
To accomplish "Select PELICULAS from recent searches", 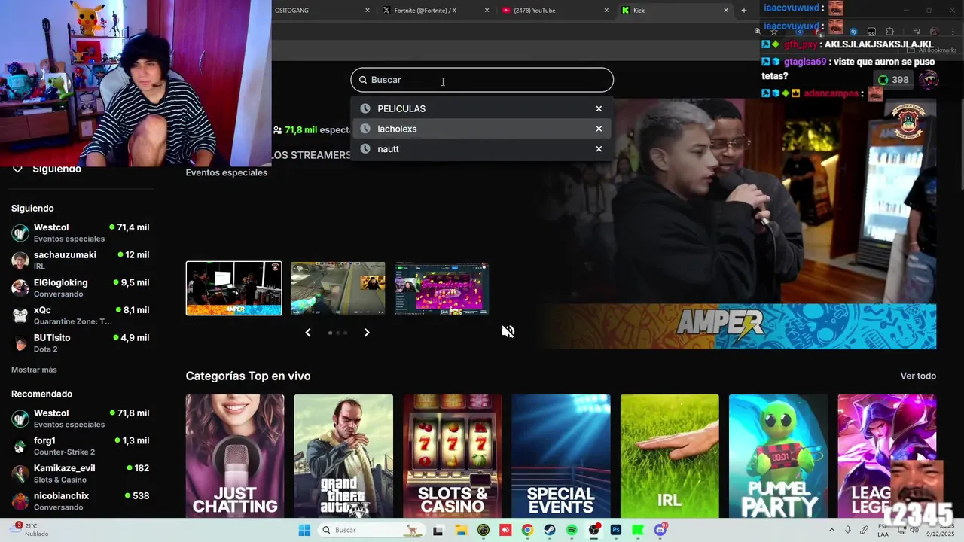I will click(x=482, y=108).
